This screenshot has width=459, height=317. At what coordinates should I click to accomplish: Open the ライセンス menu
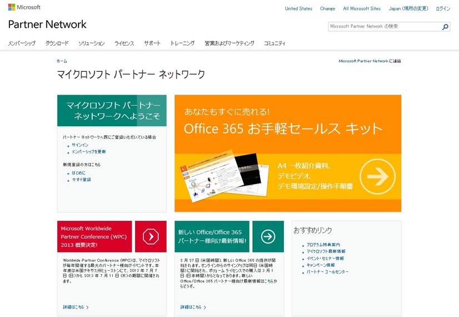click(x=124, y=43)
